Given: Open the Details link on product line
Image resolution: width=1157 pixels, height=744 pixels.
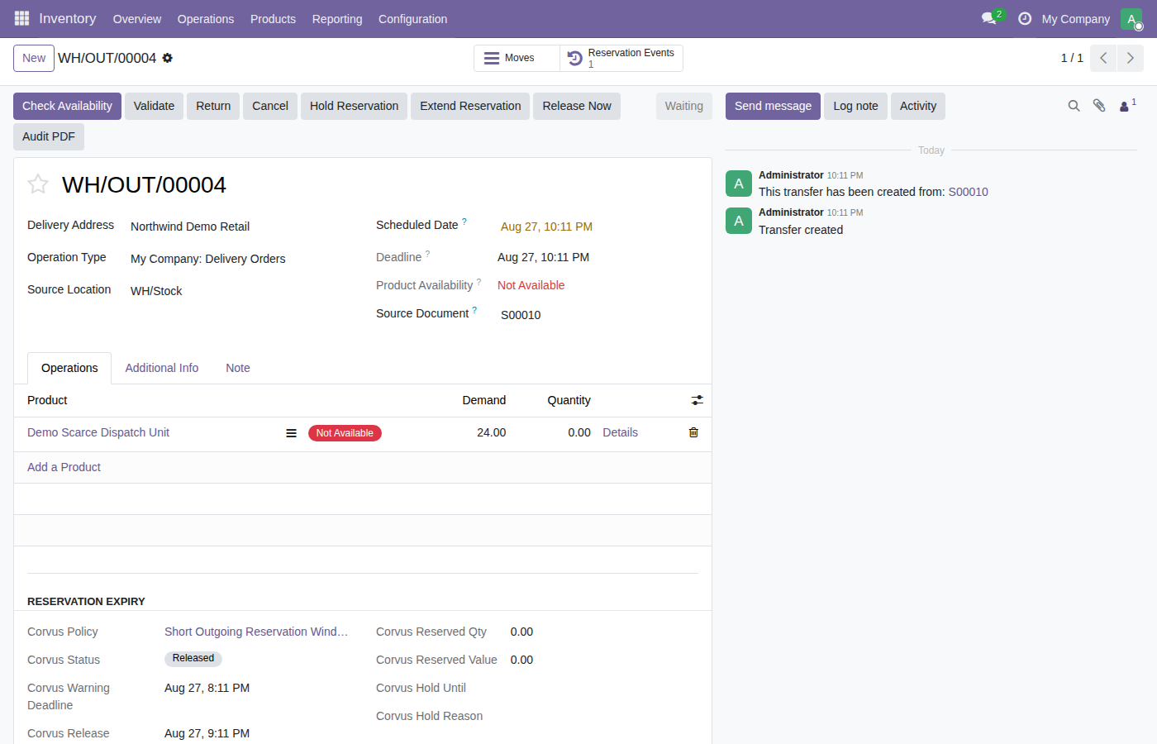Looking at the screenshot, I should [x=620, y=432].
